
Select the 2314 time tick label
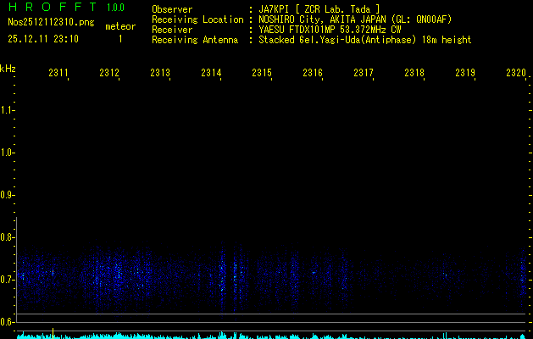click(x=211, y=74)
